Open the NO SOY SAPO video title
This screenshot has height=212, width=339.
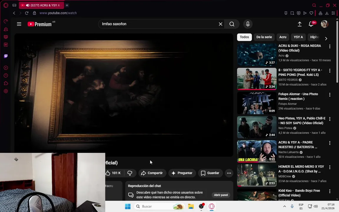click(302, 120)
